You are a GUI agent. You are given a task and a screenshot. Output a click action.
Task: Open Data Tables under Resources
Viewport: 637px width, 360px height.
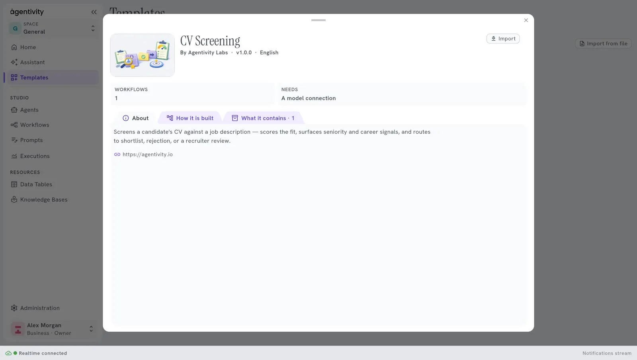(x=53, y=184)
